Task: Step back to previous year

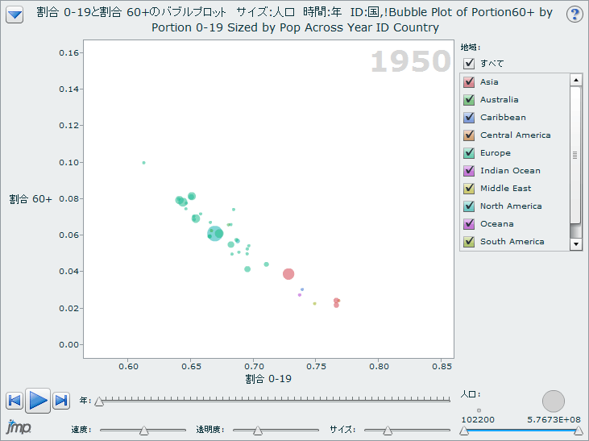Action: pos(15,401)
